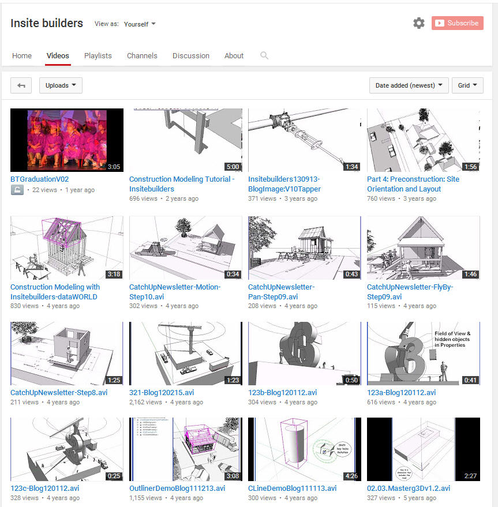Click the BTGraduationV02 video thumbnail

pyautogui.click(x=67, y=140)
